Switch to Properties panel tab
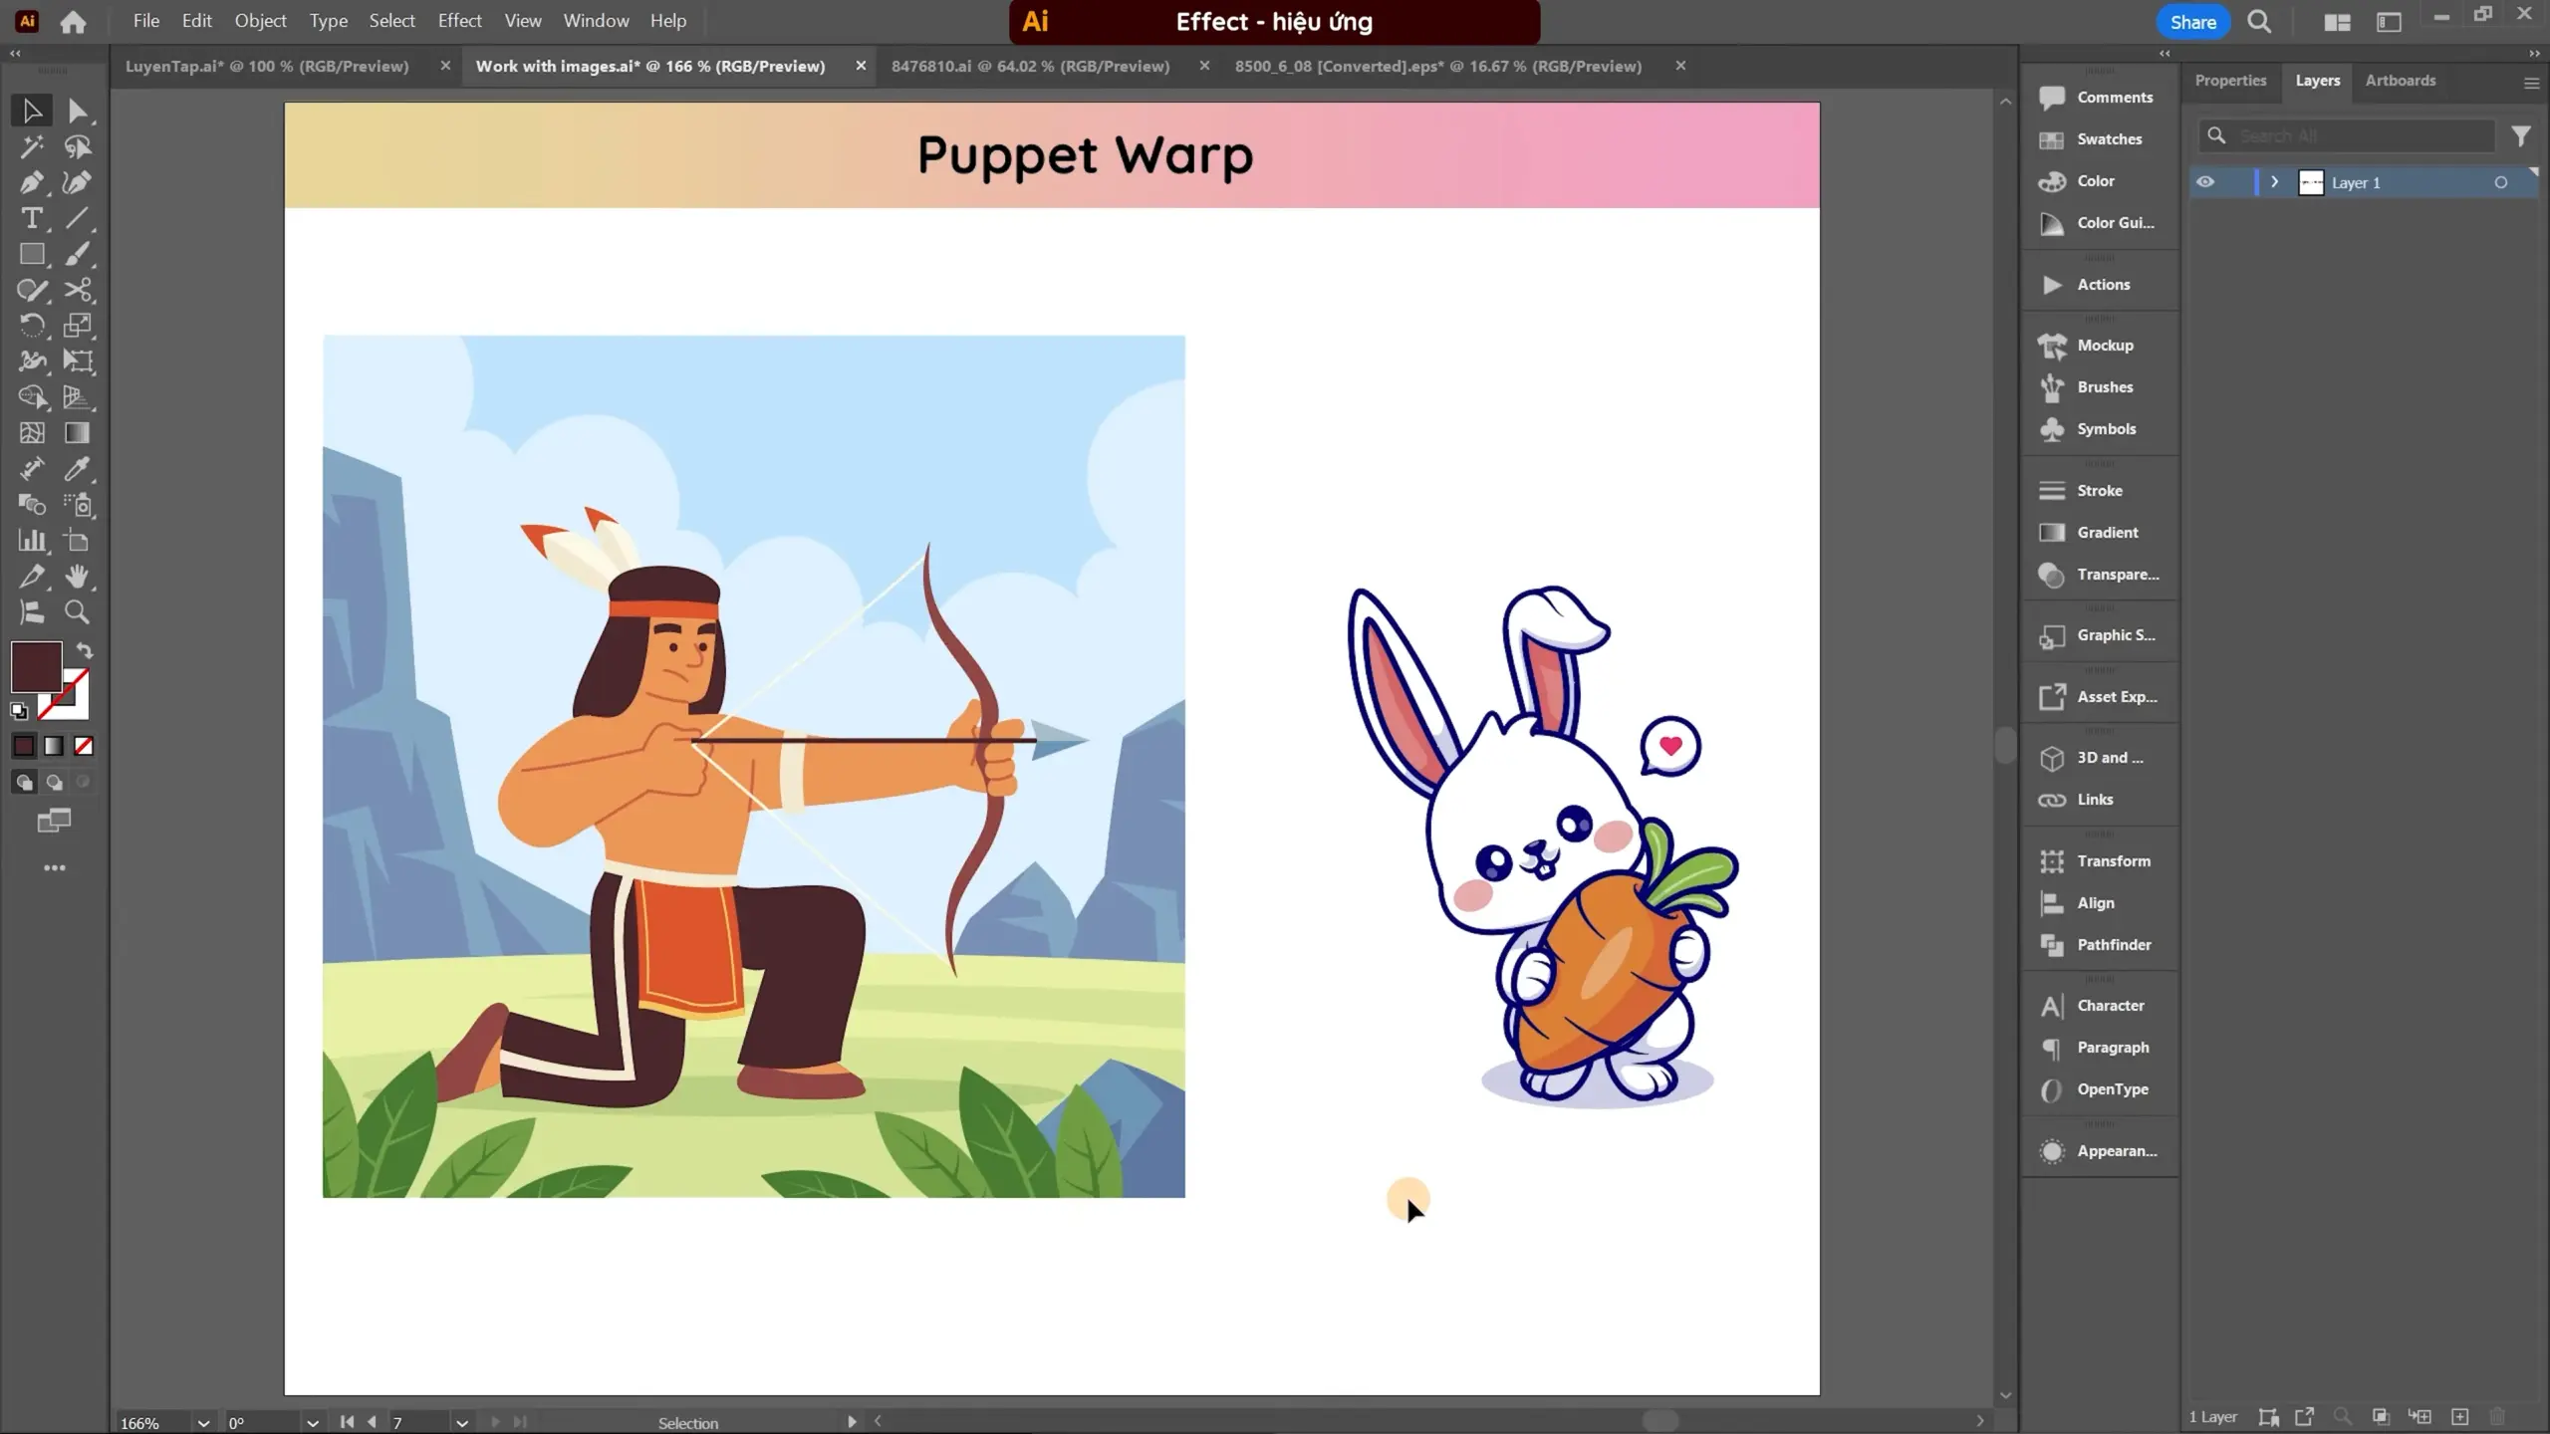 tap(2230, 81)
